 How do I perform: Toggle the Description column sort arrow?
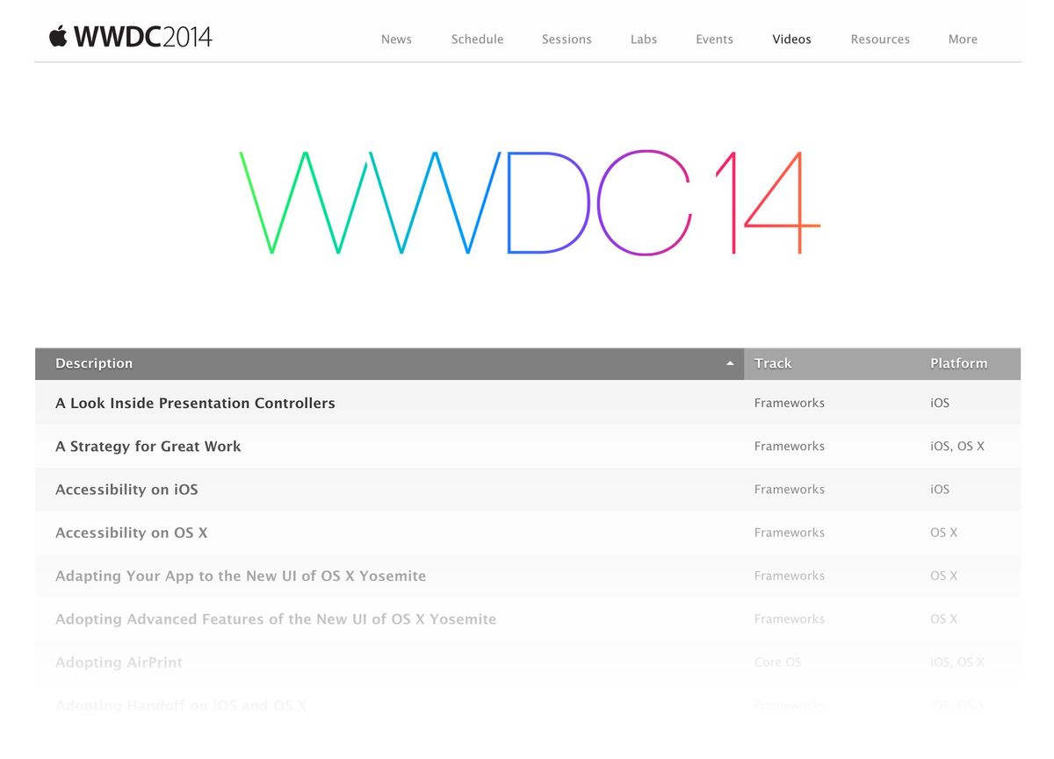(x=730, y=364)
